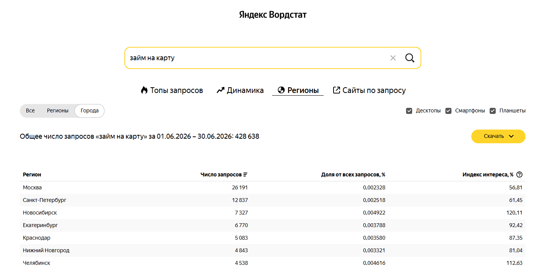The image size is (540, 269).
Task: Click interest index 81,04
Action: pos(516,250)
